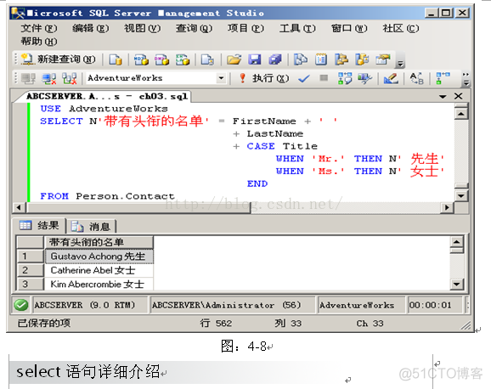Switch to the 消息 (Messages) tab
This screenshot has height=389, width=491.
(x=91, y=226)
